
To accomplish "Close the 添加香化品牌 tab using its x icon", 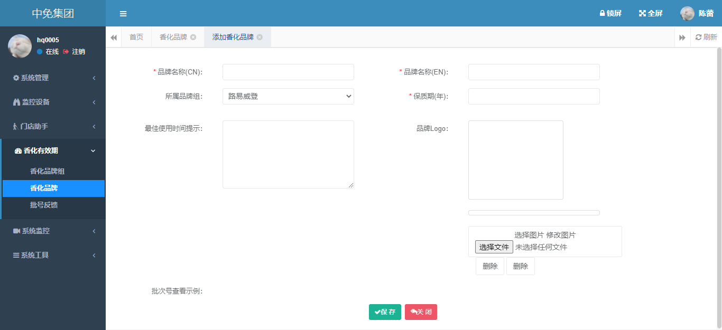I will tap(260, 37).
